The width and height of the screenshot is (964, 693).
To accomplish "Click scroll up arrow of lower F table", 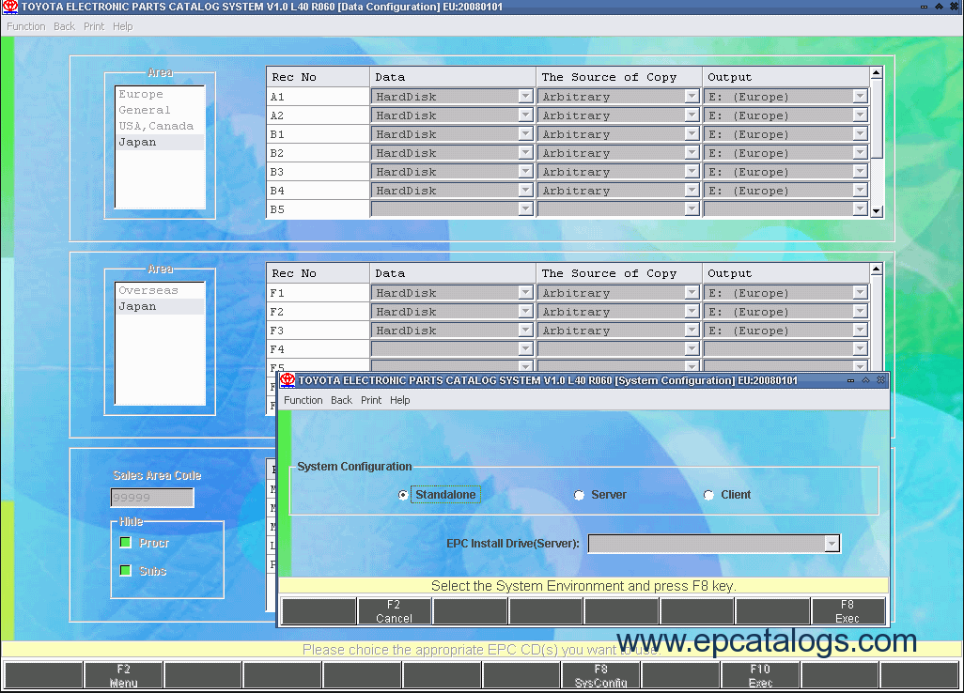I will pyautogui.click(x=877, y=269).
